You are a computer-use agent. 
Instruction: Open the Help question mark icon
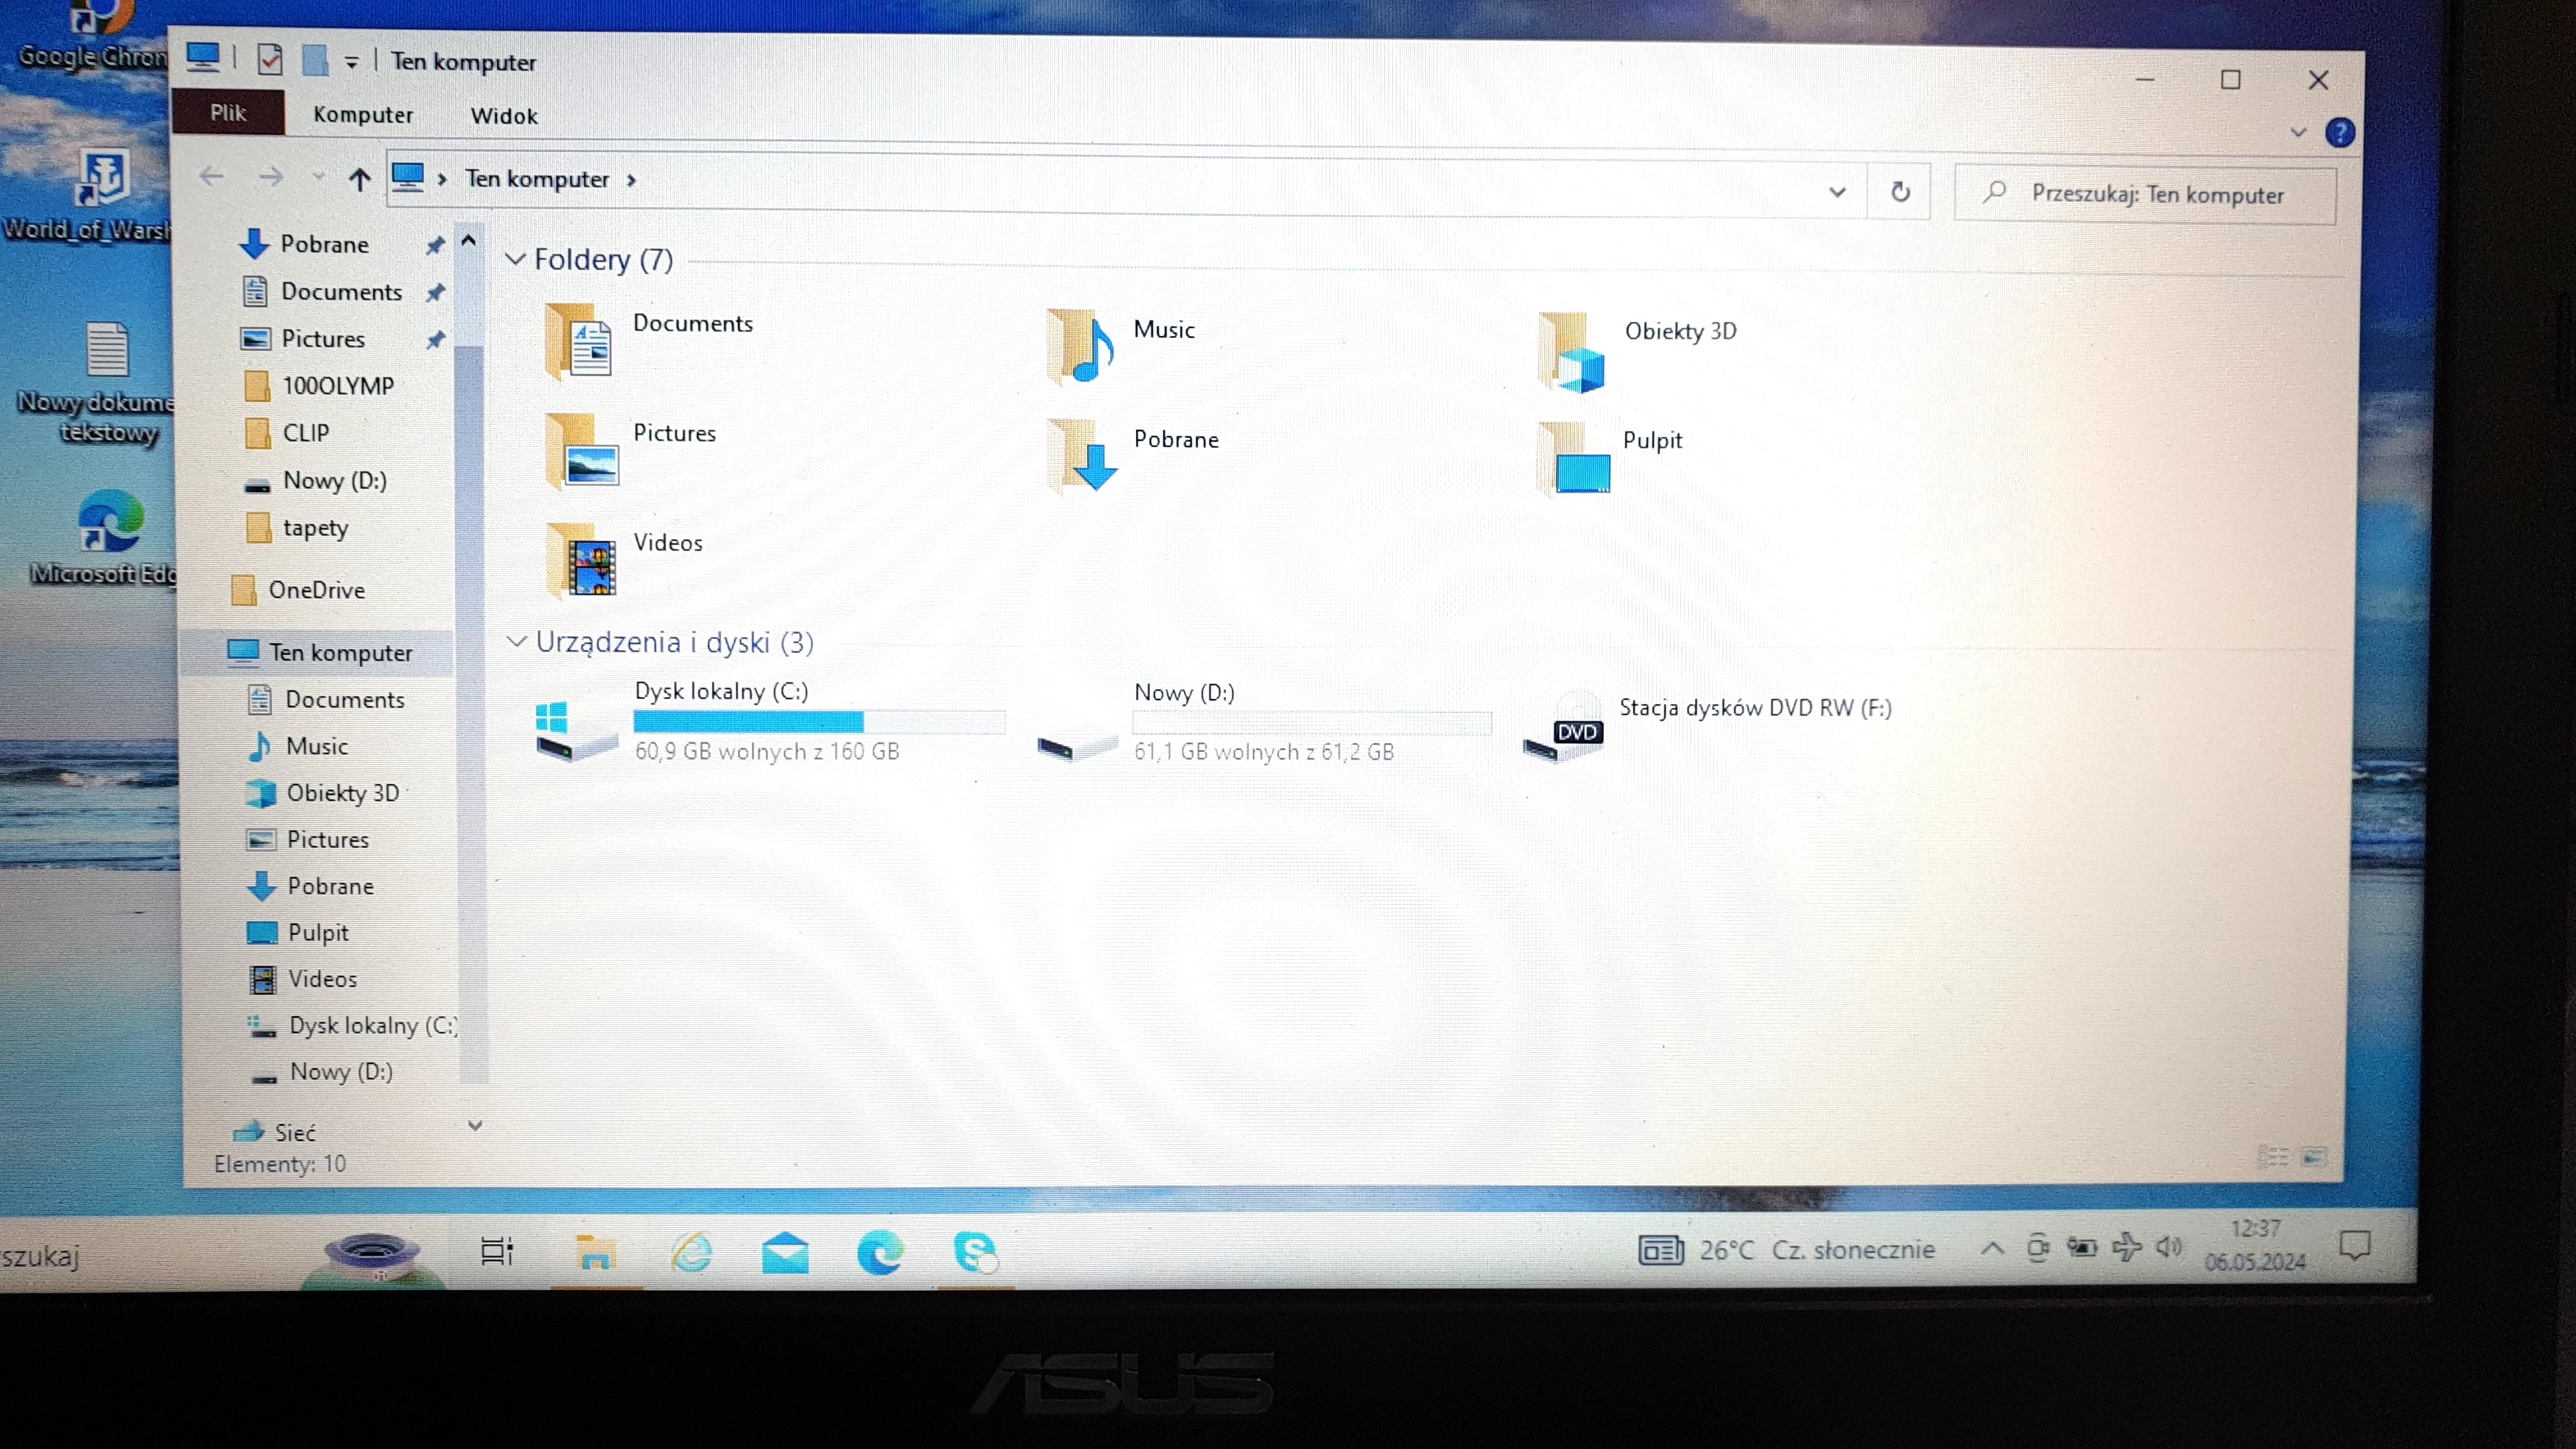coord(2341,132)
